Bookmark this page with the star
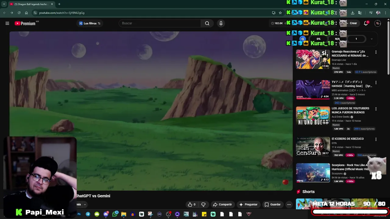390x219 pixels. pyautogui.click(x=280, y=13)
